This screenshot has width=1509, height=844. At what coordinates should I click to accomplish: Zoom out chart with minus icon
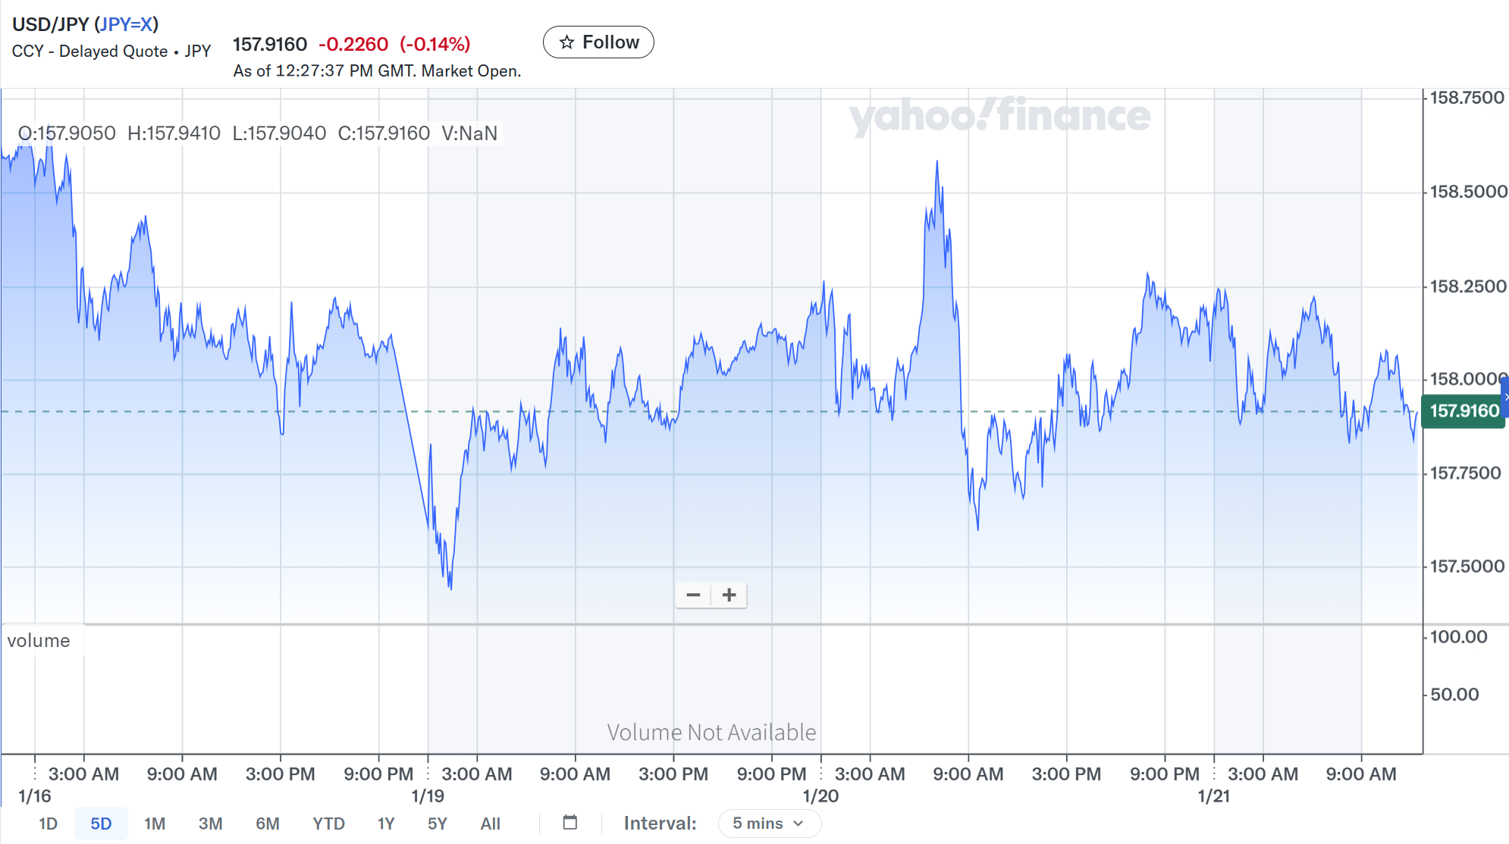point(693,595)
